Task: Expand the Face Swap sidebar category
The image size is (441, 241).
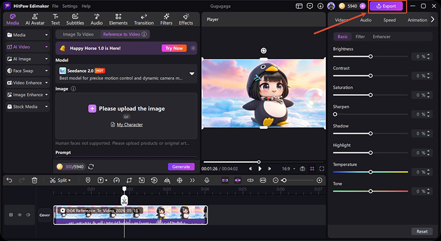Action: (28, 71)
